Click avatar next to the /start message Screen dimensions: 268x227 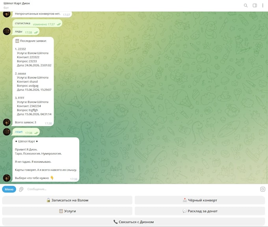click(7, 132)
